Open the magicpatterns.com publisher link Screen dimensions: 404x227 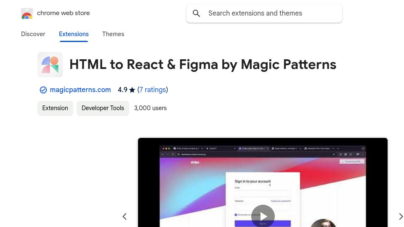(x=80, y=90)
